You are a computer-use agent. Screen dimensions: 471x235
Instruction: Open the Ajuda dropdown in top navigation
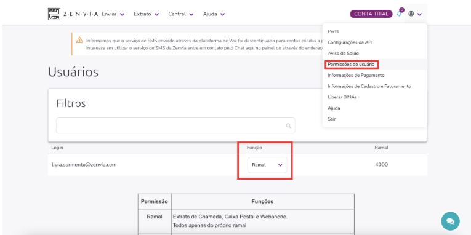[x=214, y=14]
